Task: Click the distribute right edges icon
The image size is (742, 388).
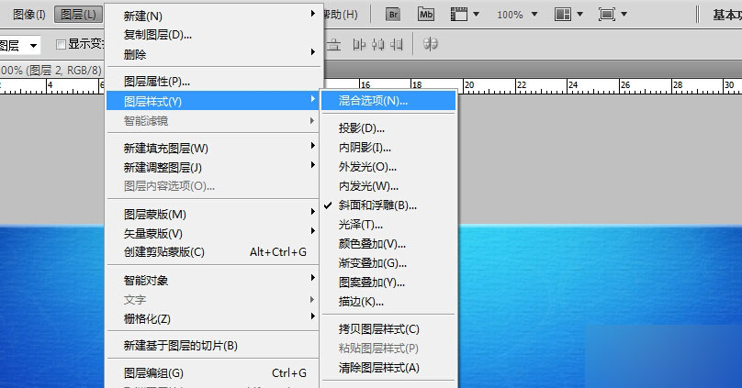Action: click(397, 44)
